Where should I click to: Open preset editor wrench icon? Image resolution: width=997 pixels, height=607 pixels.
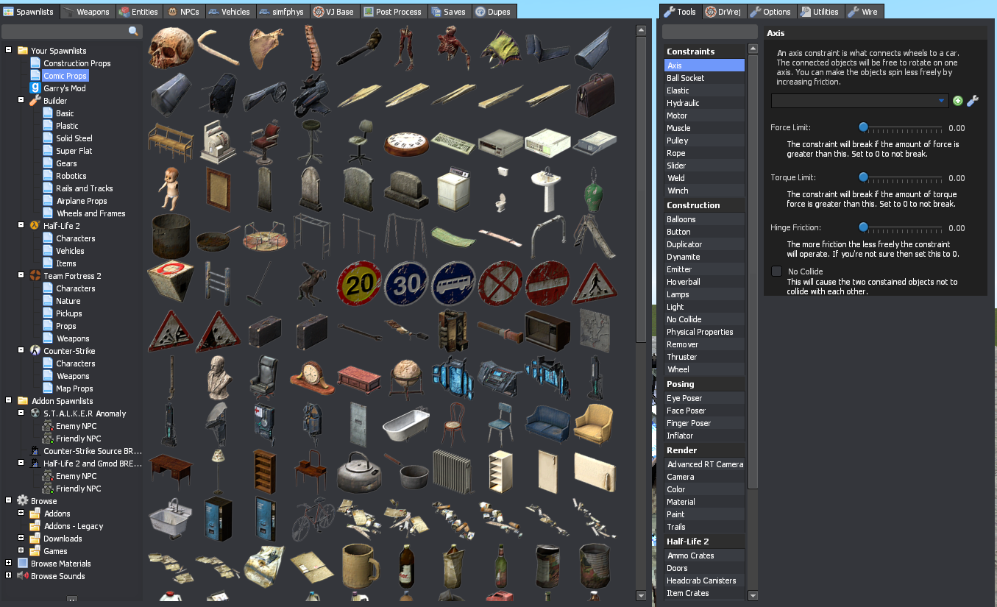973,101
